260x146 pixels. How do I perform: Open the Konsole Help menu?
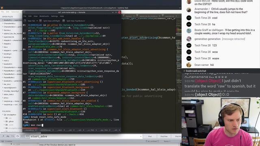(x=62, y=16)
